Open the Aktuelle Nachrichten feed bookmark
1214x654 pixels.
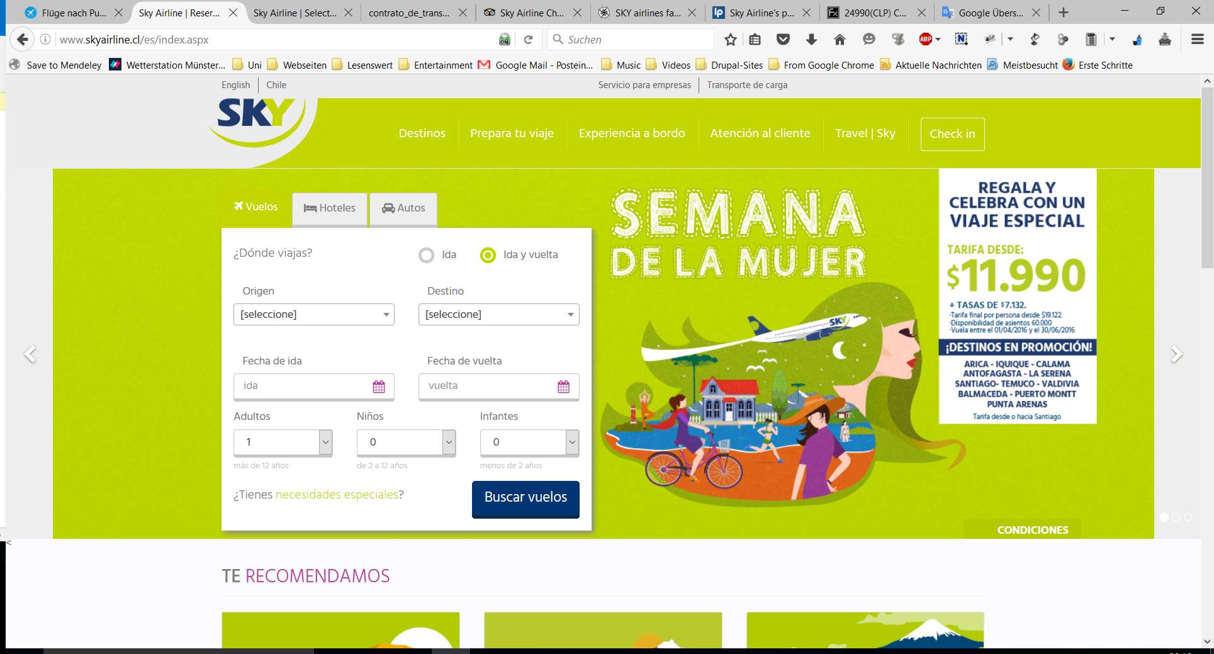(x=931, y=65)
